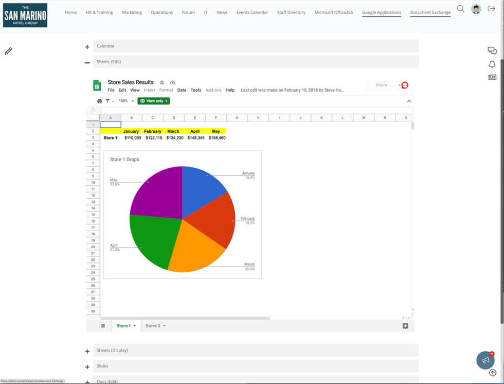Click the sign-out icon at top right
The width and height of the screenshot is (504, 384).
[x=492, y=9]
